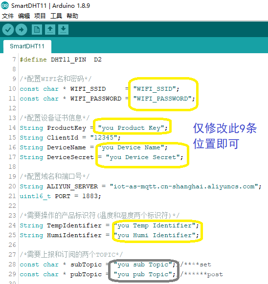The height and width of the screenshot is (284, 268).
Task: Click the "WIFI_PASSWORD" string value
Action: coord(162,99)
